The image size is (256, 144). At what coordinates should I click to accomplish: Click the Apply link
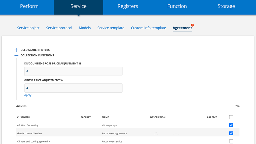(x=28, y=95)
